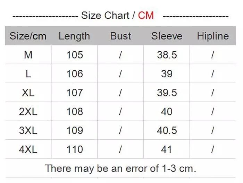Click the Length column header

pyautogui.click(x=74, y=36)
